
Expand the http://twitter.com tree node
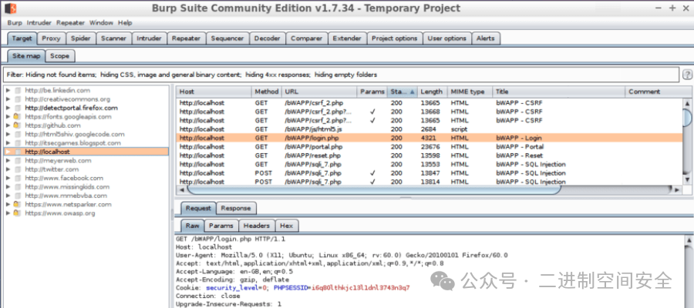(x=8, y=169)
